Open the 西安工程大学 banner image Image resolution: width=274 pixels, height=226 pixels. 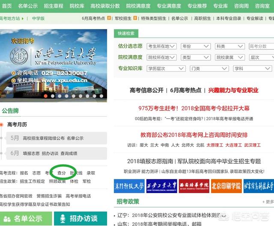(x=54, y=65)
